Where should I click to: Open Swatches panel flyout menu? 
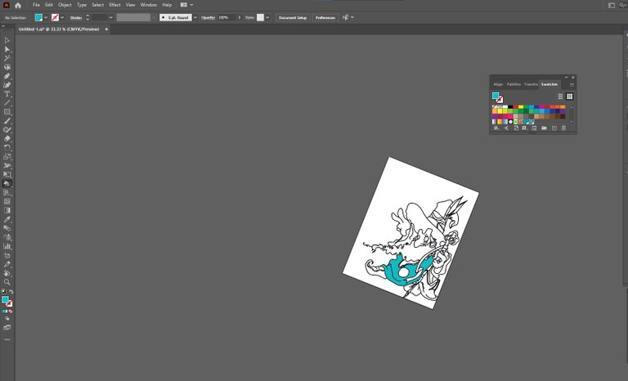click(572, 85)
